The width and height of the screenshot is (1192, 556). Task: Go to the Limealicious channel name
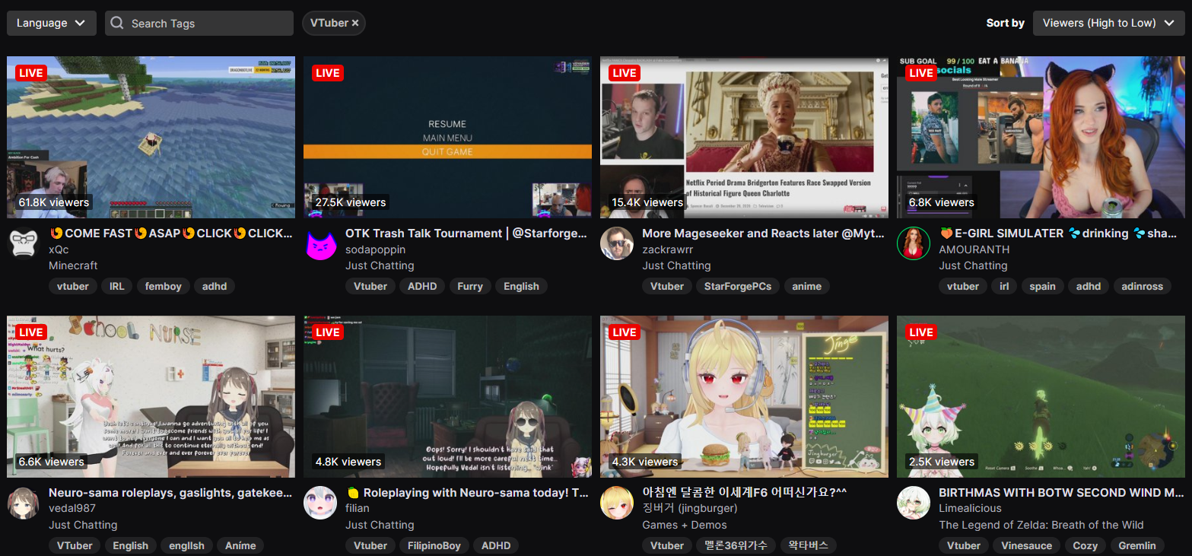point(970,509)
